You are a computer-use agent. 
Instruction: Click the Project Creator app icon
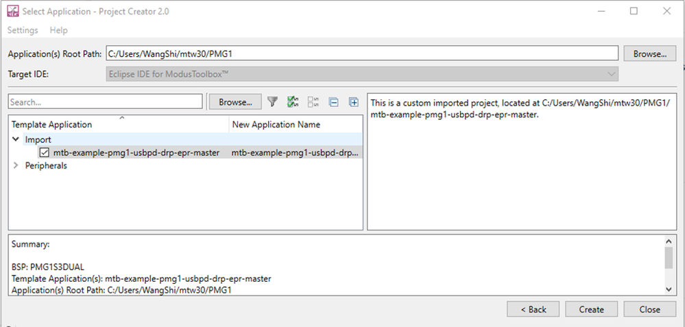click(12, 11)
